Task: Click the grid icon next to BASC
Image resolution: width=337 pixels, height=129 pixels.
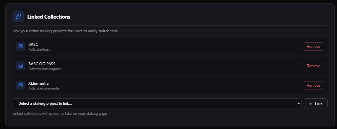Action: (21, 46)
